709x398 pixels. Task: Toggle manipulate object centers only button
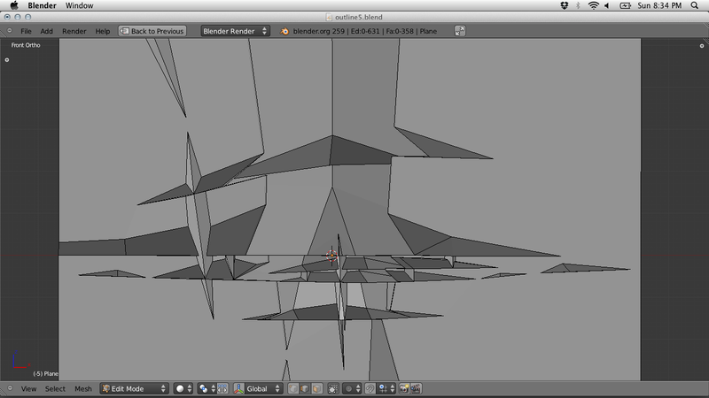click(222, 388)
